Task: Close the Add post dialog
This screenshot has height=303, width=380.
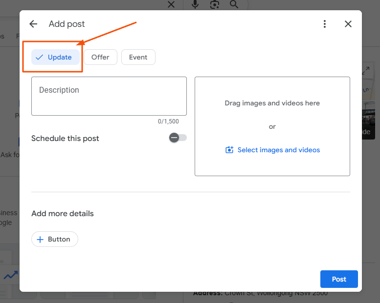Action: (x=348, y=24)
